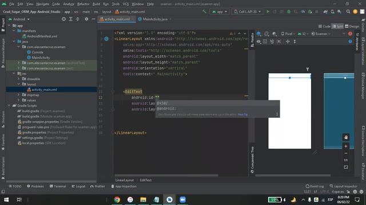366x205 pixels.
Task: Open the Android project view dropdown
Action: 19,19
